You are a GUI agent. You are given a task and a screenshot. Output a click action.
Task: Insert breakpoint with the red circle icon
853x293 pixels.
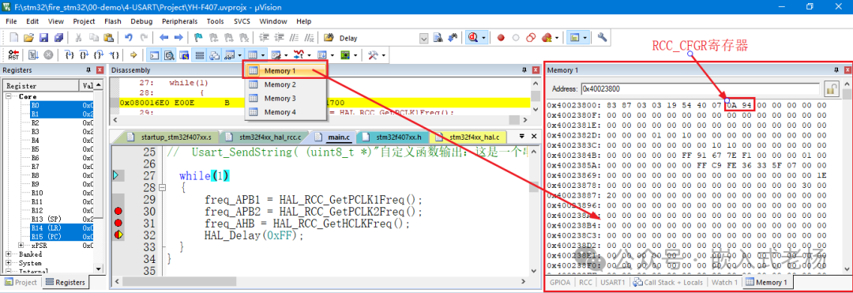pos(501,37)
